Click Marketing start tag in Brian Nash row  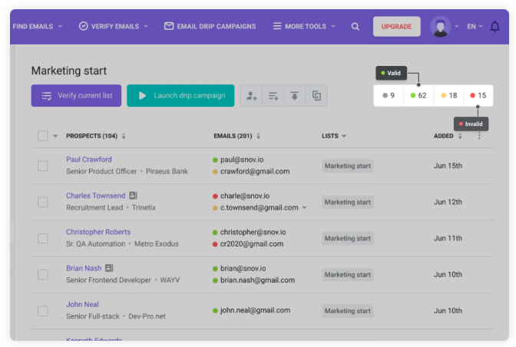[x=348, y=275]
